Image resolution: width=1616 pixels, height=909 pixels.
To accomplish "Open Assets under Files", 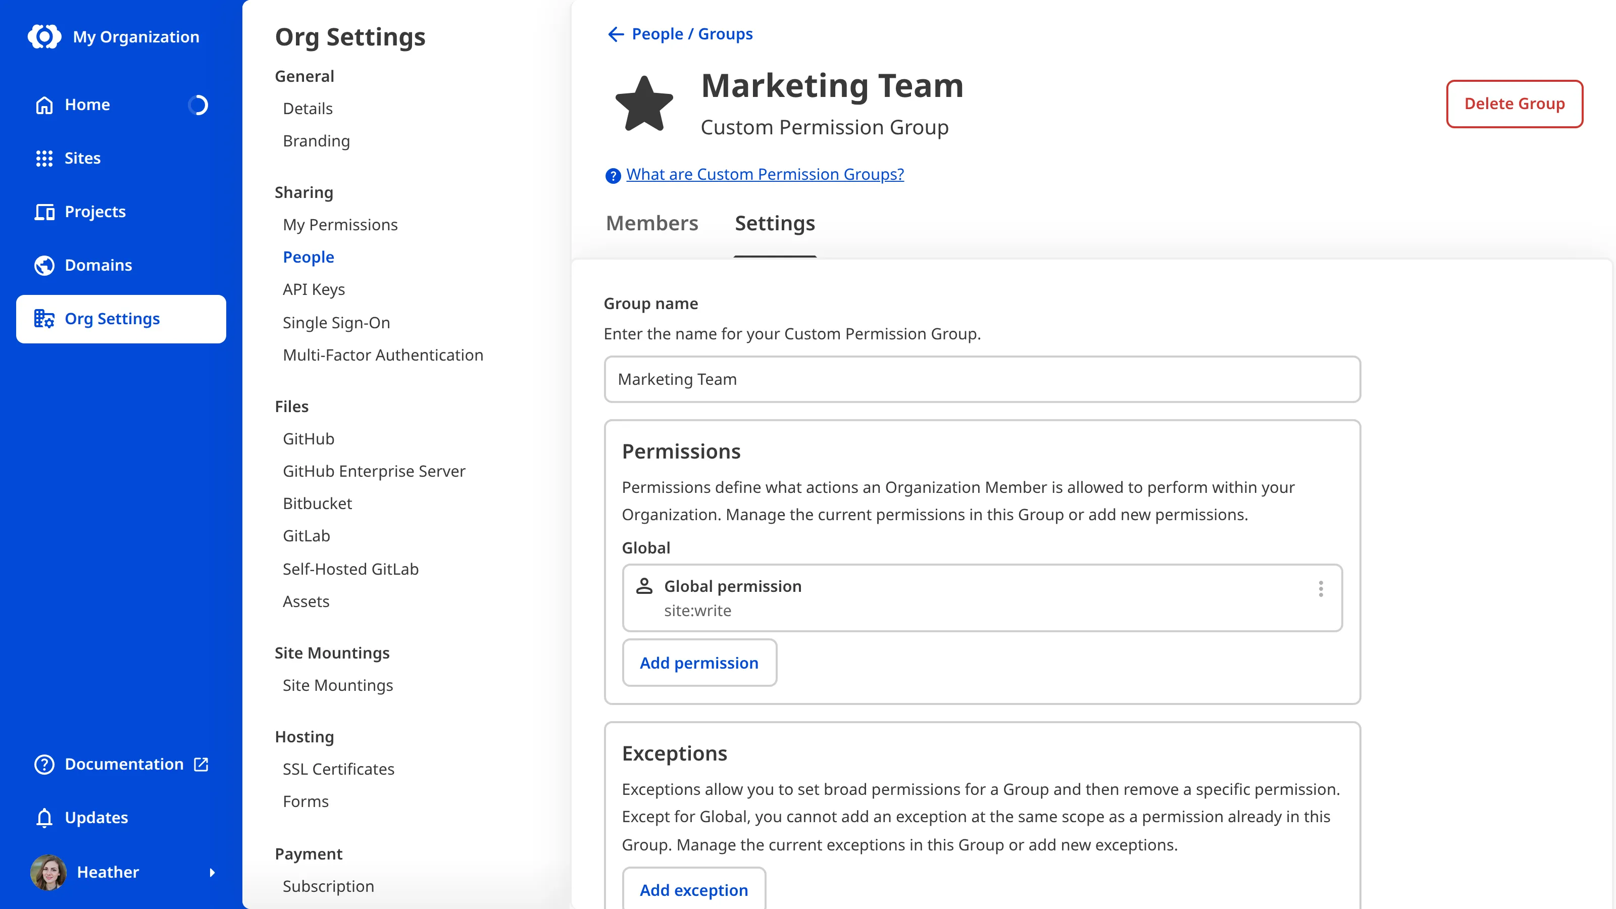I will (306, 601).
